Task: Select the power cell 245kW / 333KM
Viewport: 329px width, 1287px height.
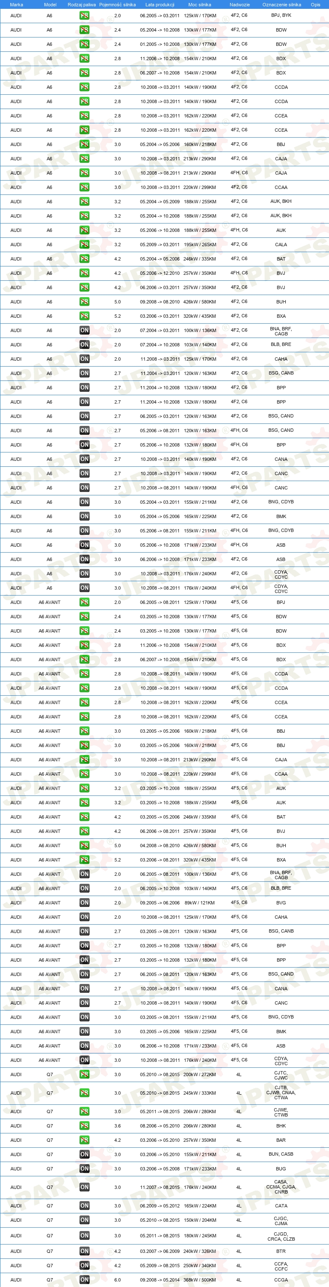Action: point(200,1093)
